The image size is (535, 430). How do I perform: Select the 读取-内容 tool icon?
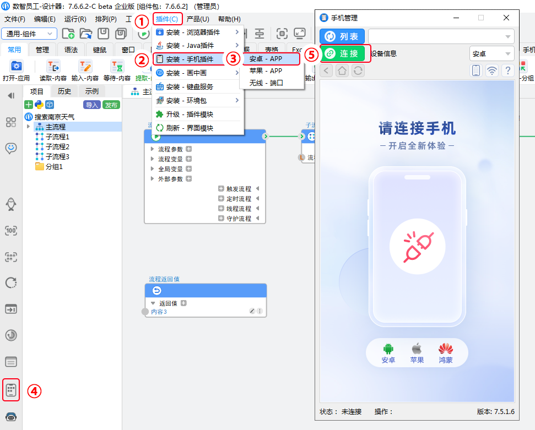(x=53, y=67)
